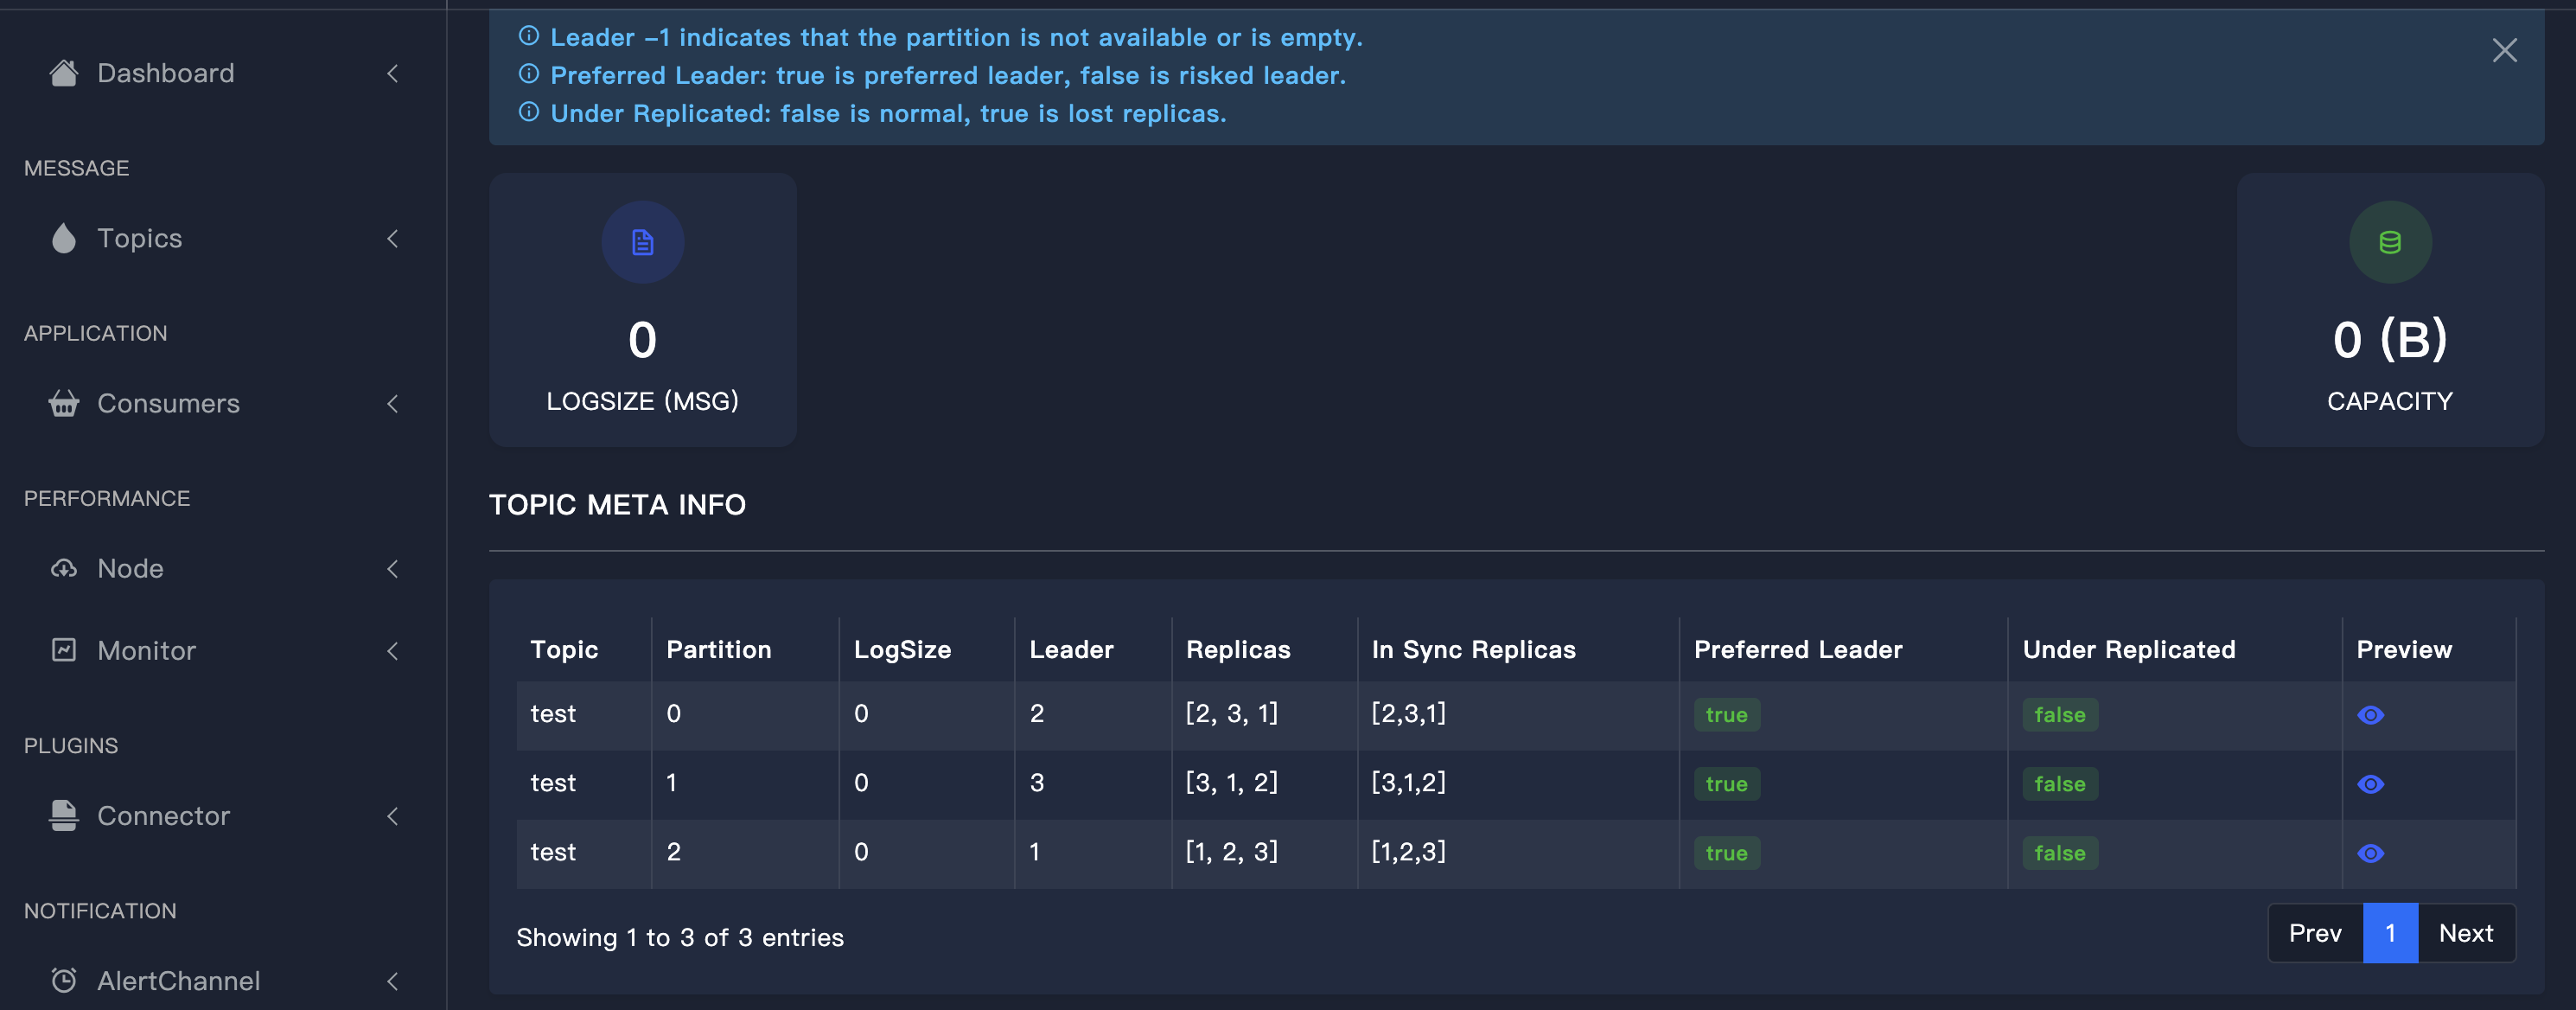The image size is (2576, 1010).
Task: Click the Node cloud icon
Action: point(64,568)
